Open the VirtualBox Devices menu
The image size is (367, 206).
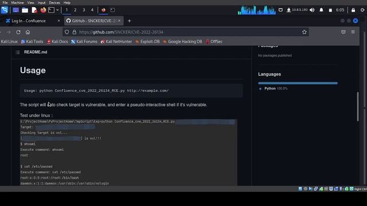coord(54,2)
